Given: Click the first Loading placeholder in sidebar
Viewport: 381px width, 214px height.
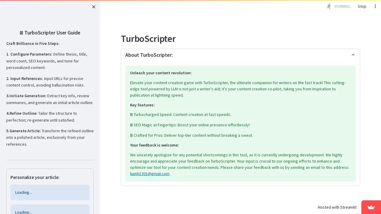Looking at the screenshot, I should pos(50,192).
